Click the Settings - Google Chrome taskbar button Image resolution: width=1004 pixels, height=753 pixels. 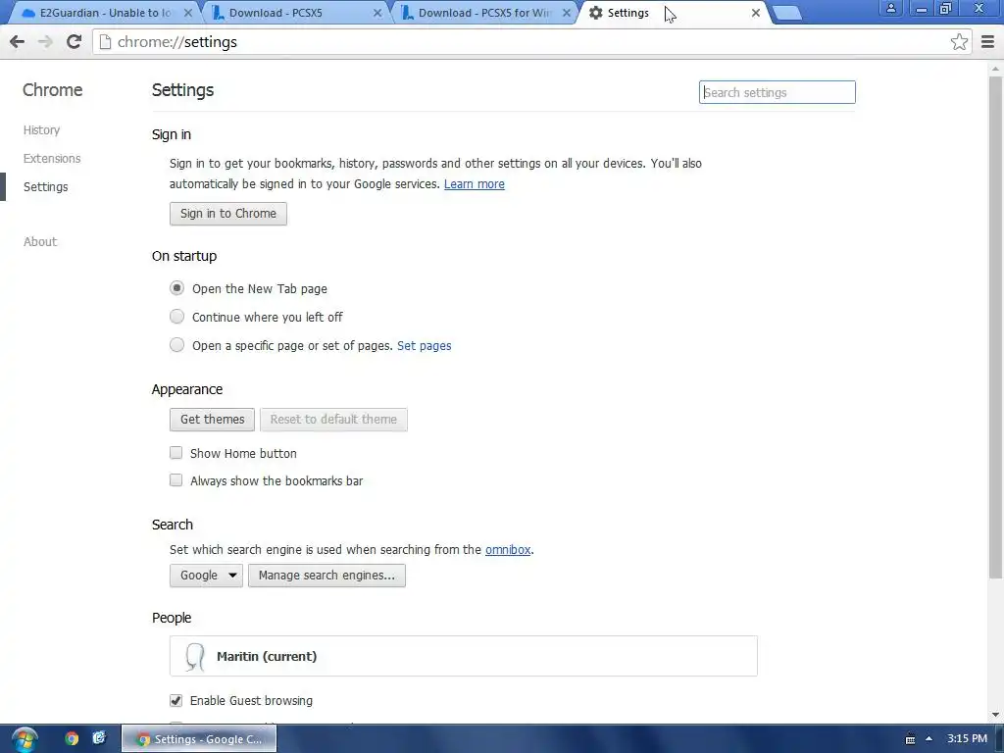pyautogui.click(x=199, y=739)
